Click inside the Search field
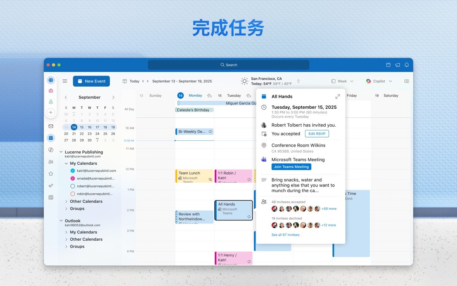Image resolution: width=457 pixels, height=286 pixels. pyautogui.click(x=228, y=64)
